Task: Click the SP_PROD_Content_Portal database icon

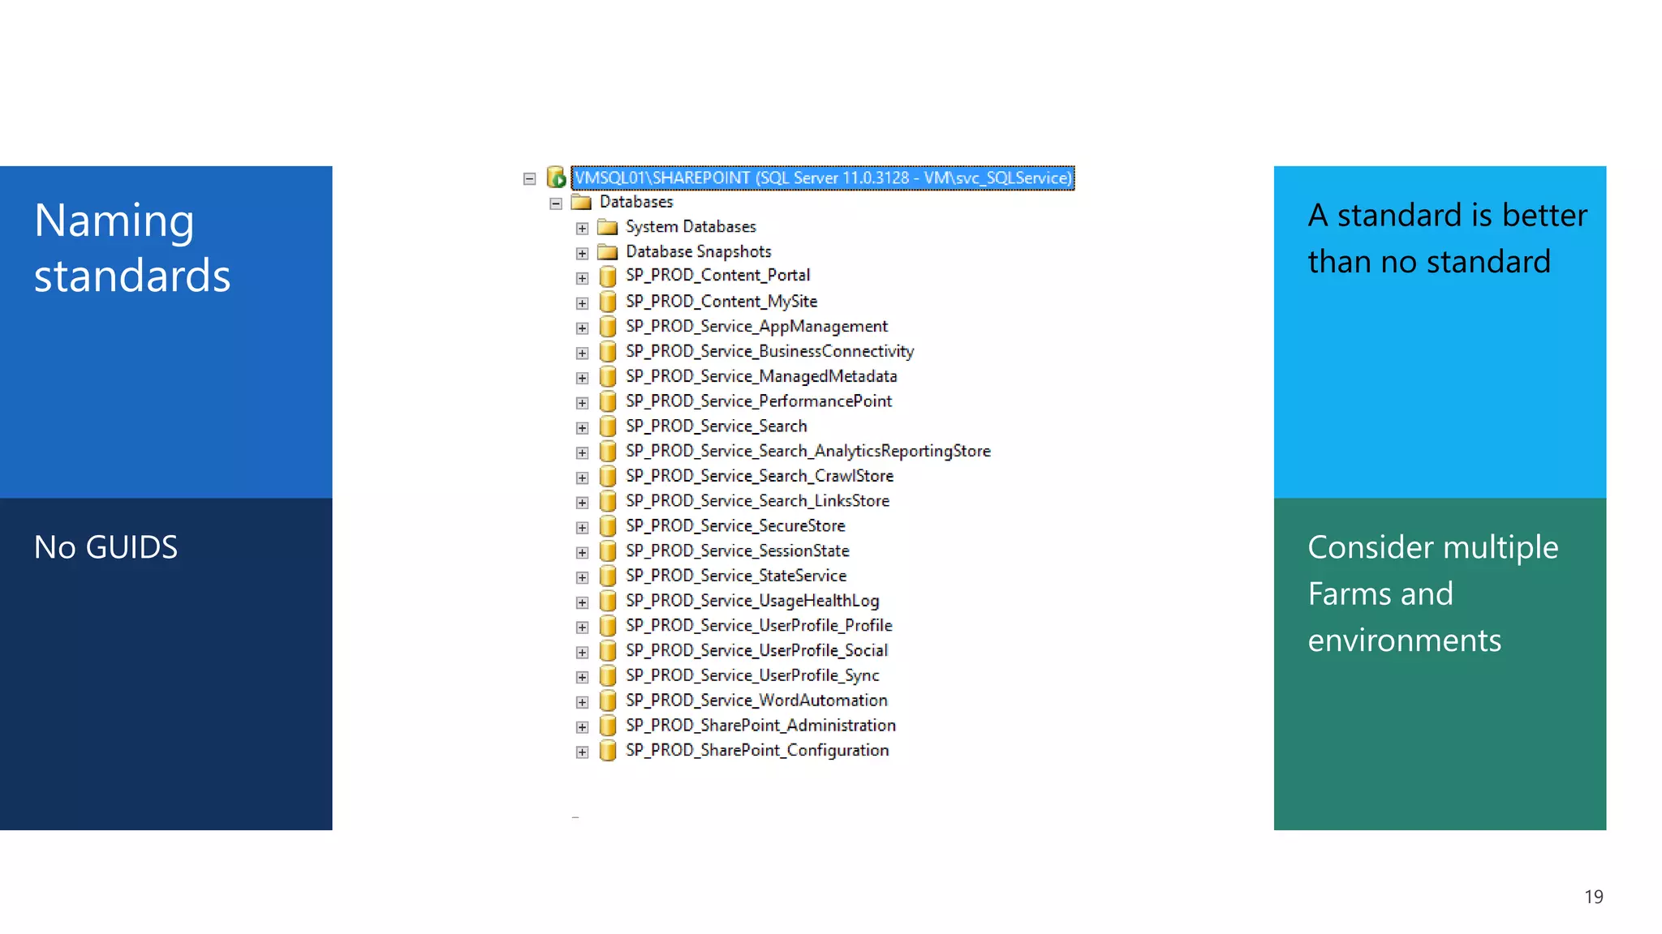Action: coord(607,276)
